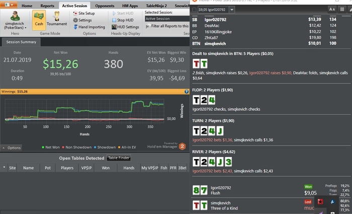This screenshot has height=214, width=352.
Task: Open HUD Settings
Action: coord(125,27)
